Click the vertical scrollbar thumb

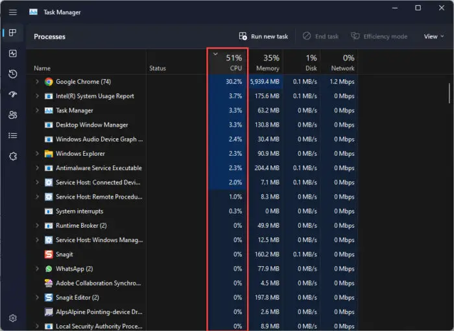[449, 93]
